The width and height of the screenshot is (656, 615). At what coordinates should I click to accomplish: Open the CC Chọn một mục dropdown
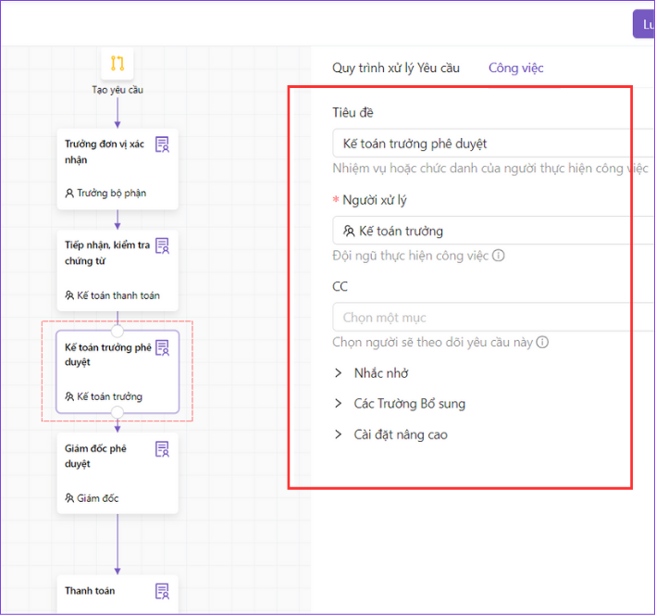pyautogui.click(x=492, y=317)
